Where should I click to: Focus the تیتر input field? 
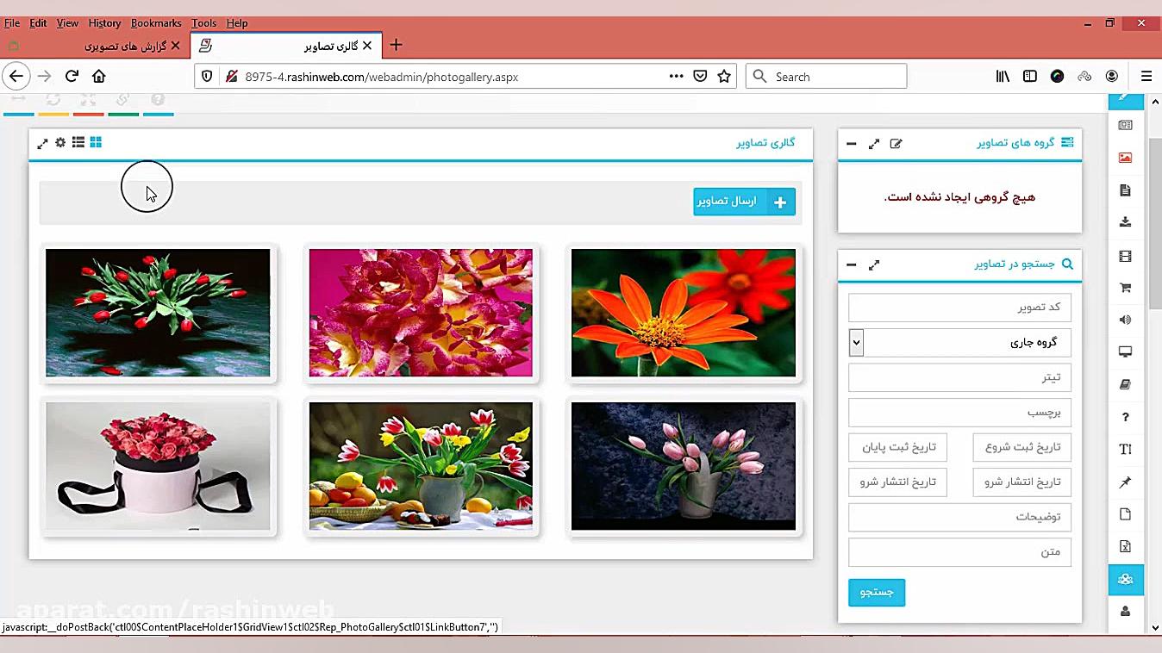tap(959, 377)
